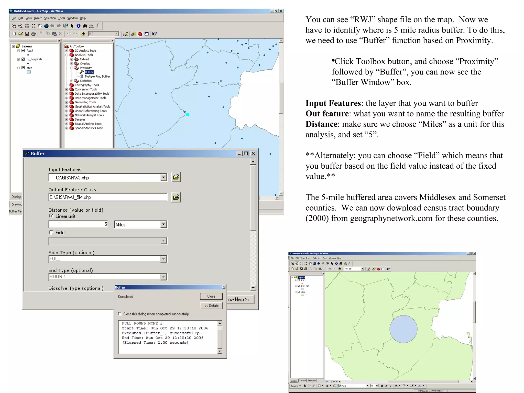Click the << Details button
The height and width of the screenshot is (393, 524).
(211, 305)
